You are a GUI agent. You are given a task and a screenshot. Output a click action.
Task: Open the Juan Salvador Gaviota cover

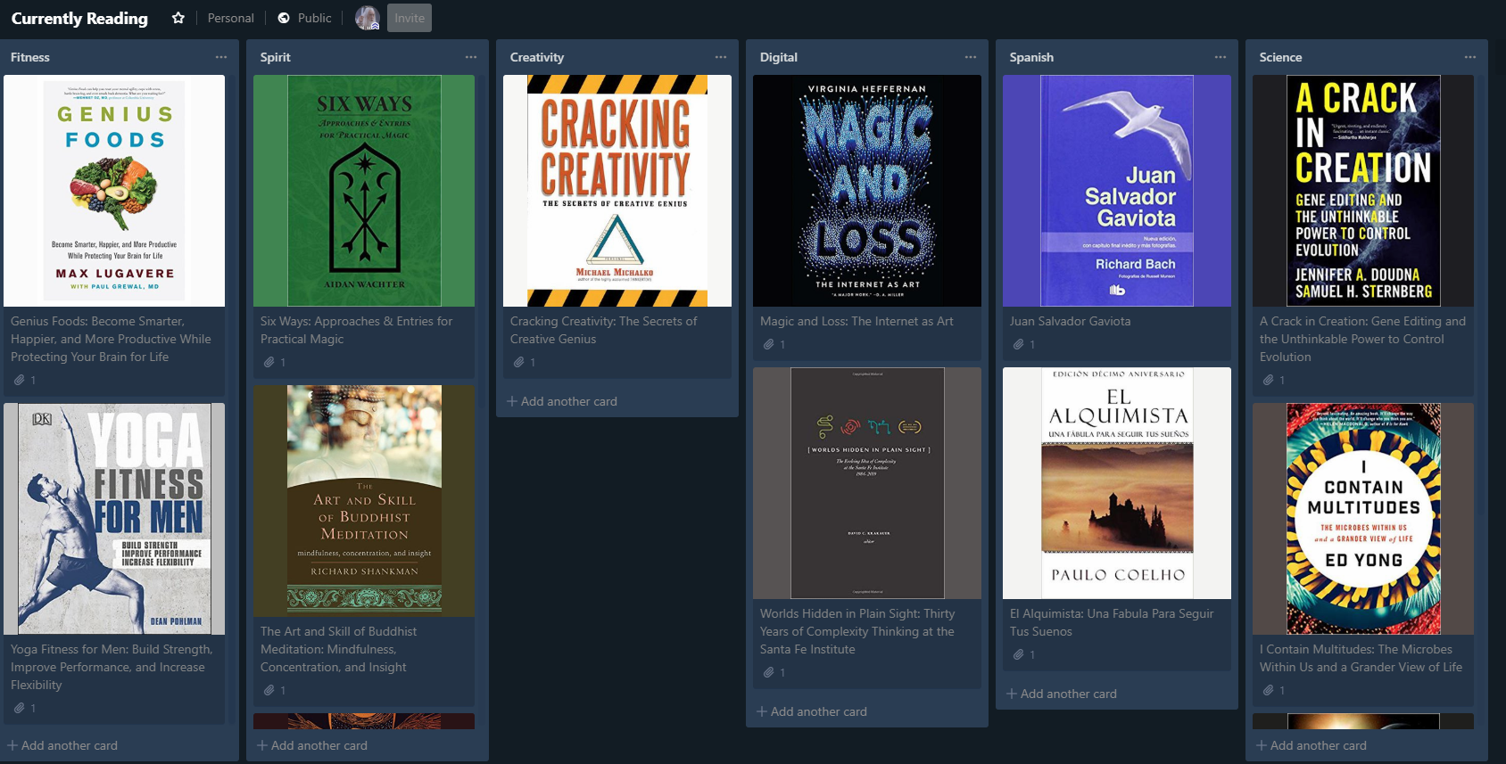(x=1117, y=191)
